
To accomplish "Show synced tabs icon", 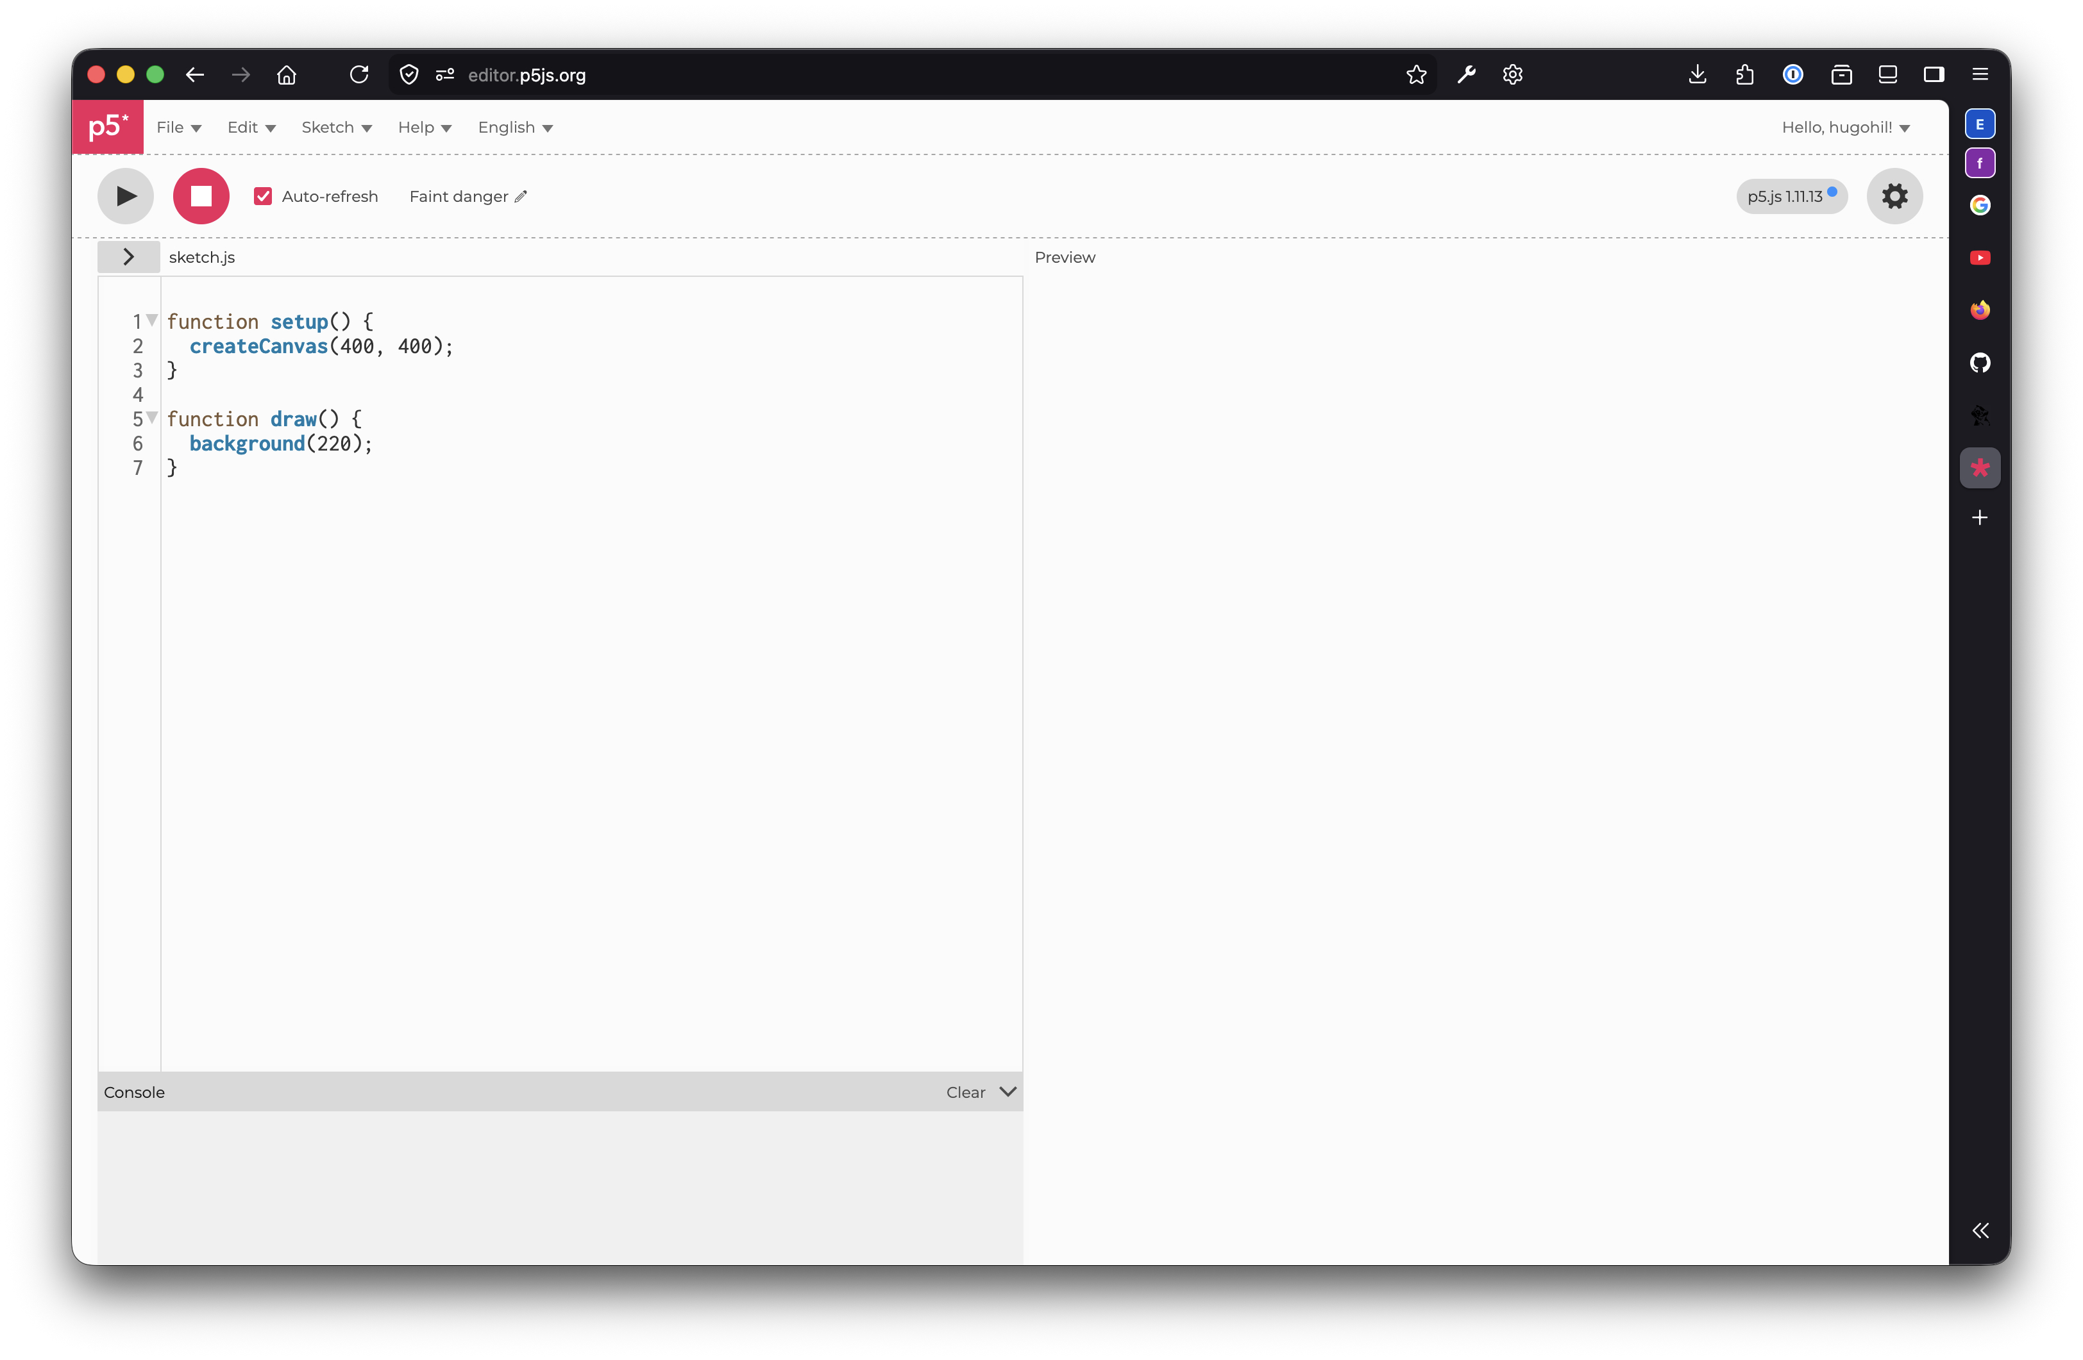I will point(1887,74).
